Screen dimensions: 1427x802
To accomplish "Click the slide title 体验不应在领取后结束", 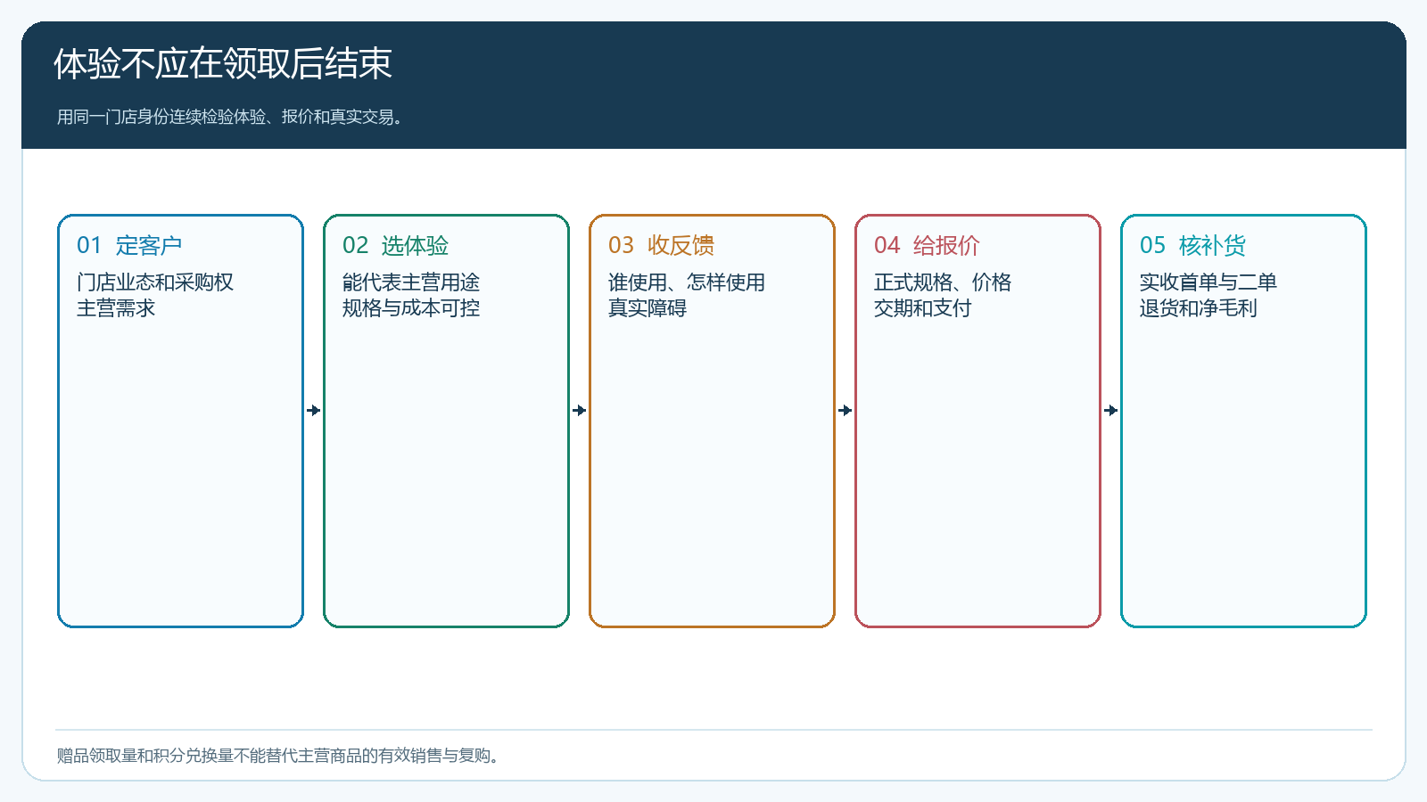I will tap(223, 64).
